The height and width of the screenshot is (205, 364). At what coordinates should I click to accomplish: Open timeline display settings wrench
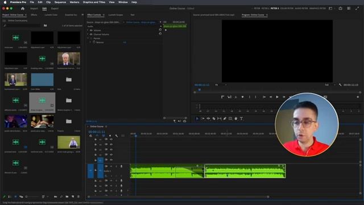(116, 136)
